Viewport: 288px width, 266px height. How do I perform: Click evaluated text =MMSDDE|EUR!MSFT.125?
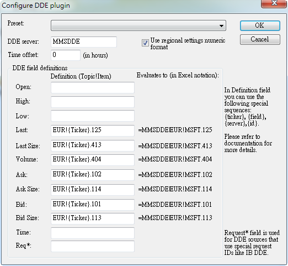point(175,130)
